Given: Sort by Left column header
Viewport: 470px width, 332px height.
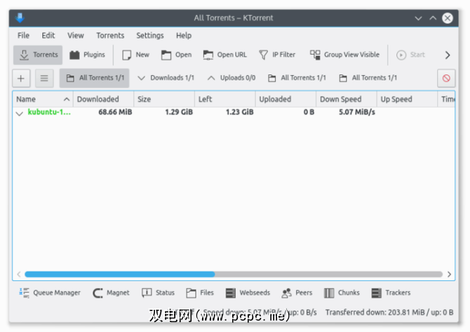Looking at the screenshot, I should pos(225,99).
